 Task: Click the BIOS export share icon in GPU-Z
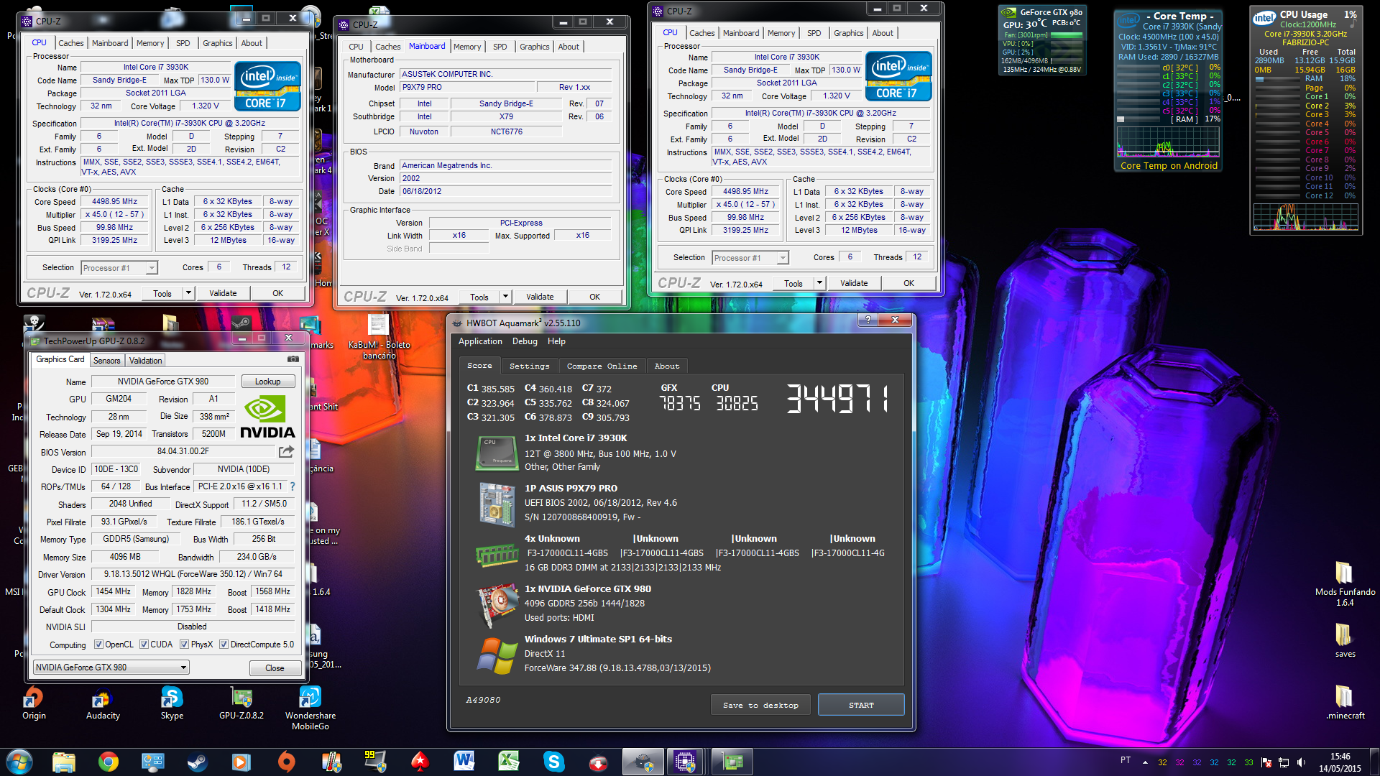click(286, 452)
